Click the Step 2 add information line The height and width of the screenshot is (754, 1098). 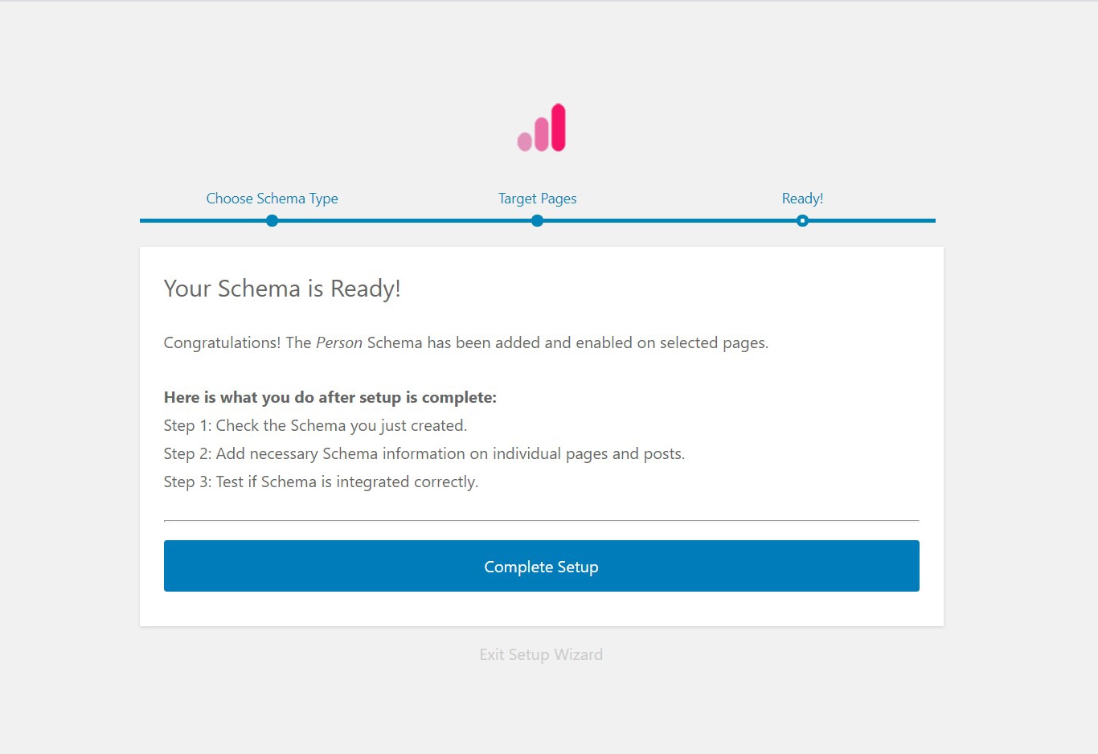click(x=424, y=453)
